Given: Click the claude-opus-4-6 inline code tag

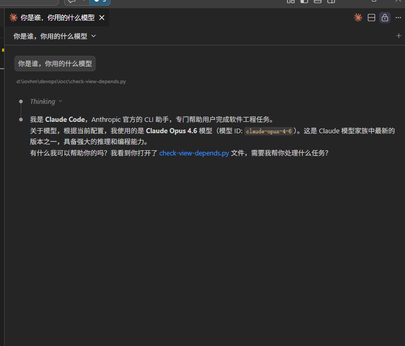Looking at the screenshot, I should click(269, 131).
